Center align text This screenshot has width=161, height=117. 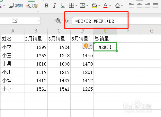pyautogui.click(x=139, y=5)
